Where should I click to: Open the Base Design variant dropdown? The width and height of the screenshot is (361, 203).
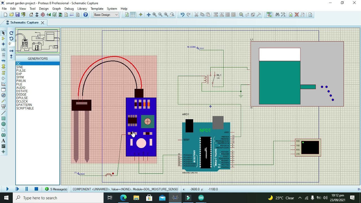click(x=106, y=15)
